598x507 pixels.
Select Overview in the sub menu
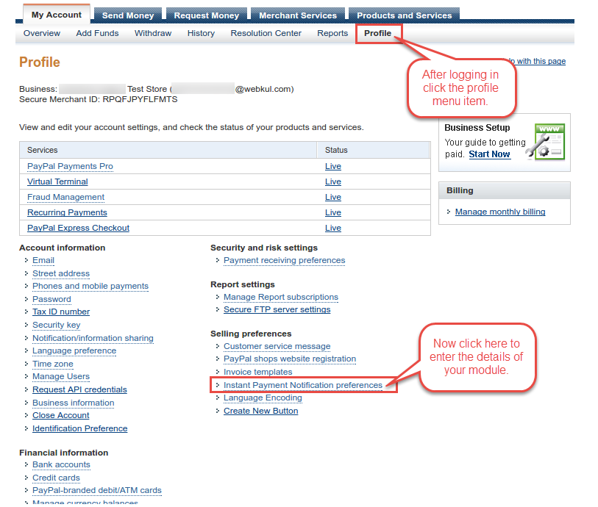[42, 34]
